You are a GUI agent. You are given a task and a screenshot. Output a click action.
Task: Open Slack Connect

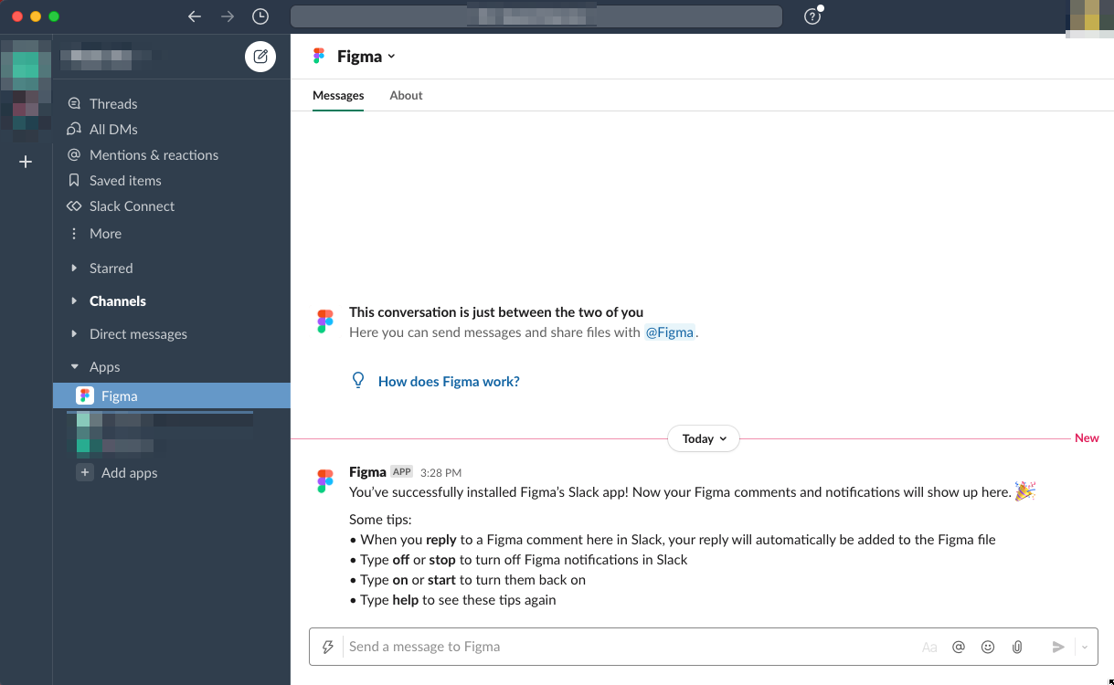[x=133, y=205]
